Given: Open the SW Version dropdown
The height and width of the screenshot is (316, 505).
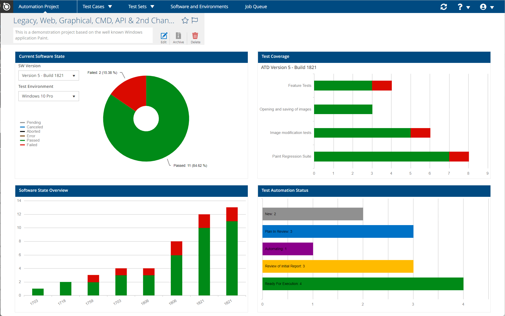Looking at the screenshot, I should (48, 76).
